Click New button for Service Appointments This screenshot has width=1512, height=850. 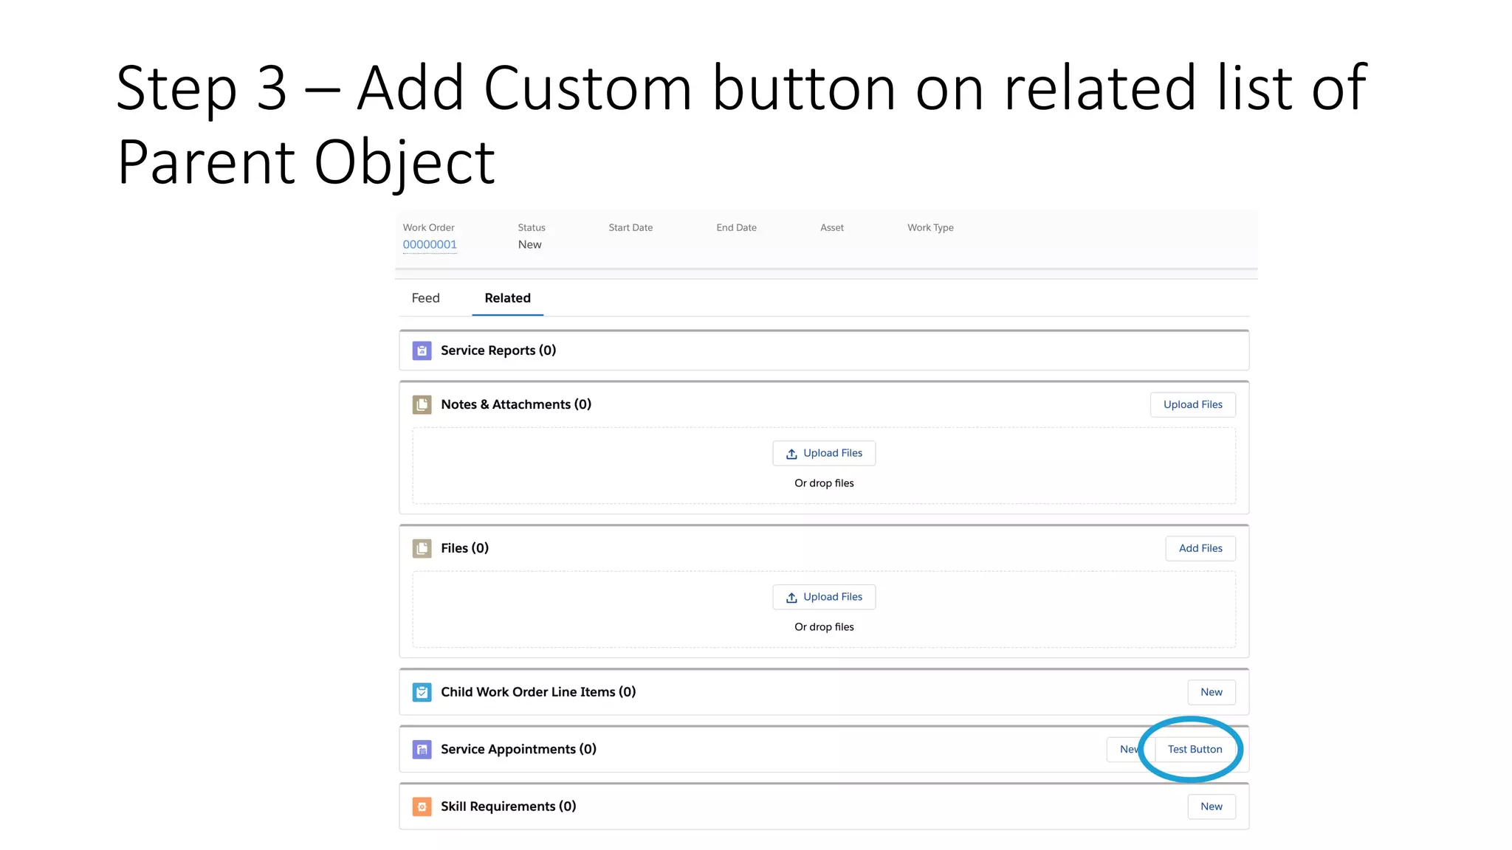(x=1130, y=750)
